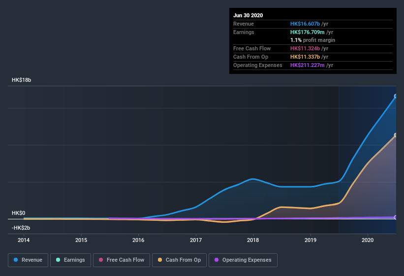404x276 pixels.
Task: Click the Operating Expenses endpoint marker
Action: [396, 217]
